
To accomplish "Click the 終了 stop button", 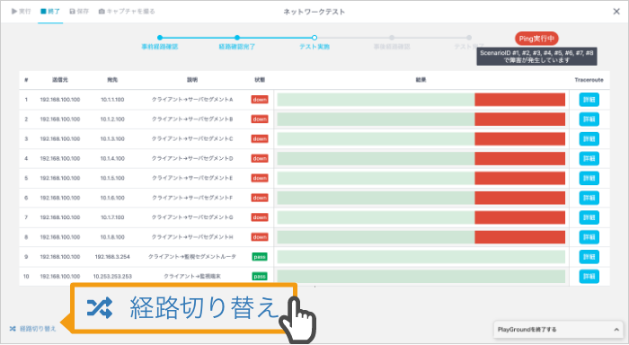I will pos(50,12).
